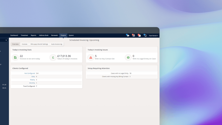
Task: Click the 01:29 timer in sidebar
Action: 4,85
